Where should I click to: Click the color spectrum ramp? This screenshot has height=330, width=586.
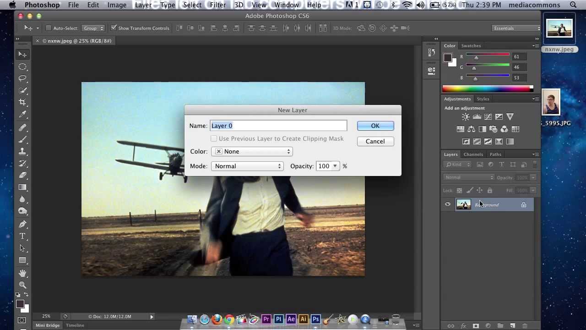pyautogui.click(x=488, y=88)
